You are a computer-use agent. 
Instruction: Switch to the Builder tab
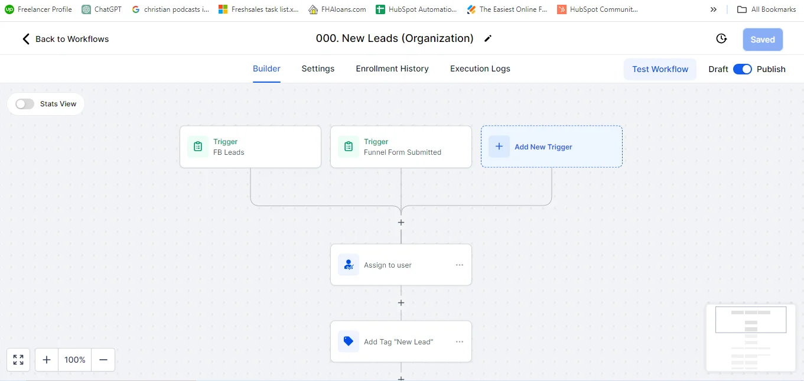click(x=266, y=69)
